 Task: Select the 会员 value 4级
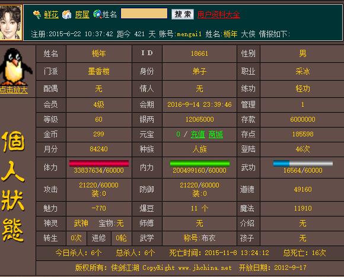[98, 104]
